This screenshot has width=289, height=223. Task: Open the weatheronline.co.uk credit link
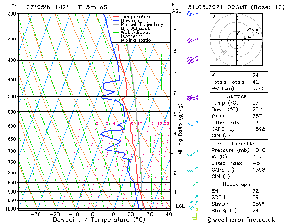241,220
